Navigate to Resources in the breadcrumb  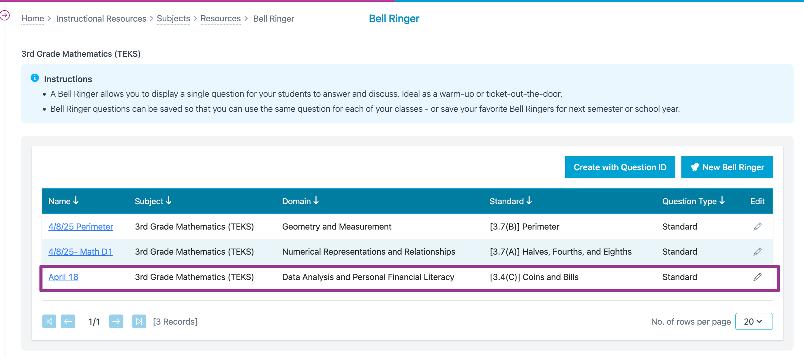pyautogui.click(x=220, y=19)
